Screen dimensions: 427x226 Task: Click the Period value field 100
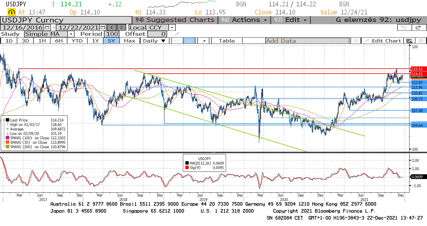(112, 34)
